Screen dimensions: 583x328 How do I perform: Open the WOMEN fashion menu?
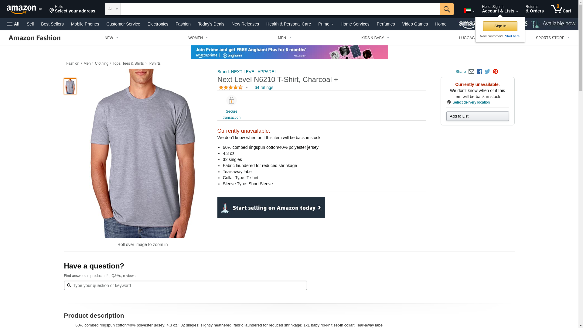pyautogui.click(x=198, y=38)
